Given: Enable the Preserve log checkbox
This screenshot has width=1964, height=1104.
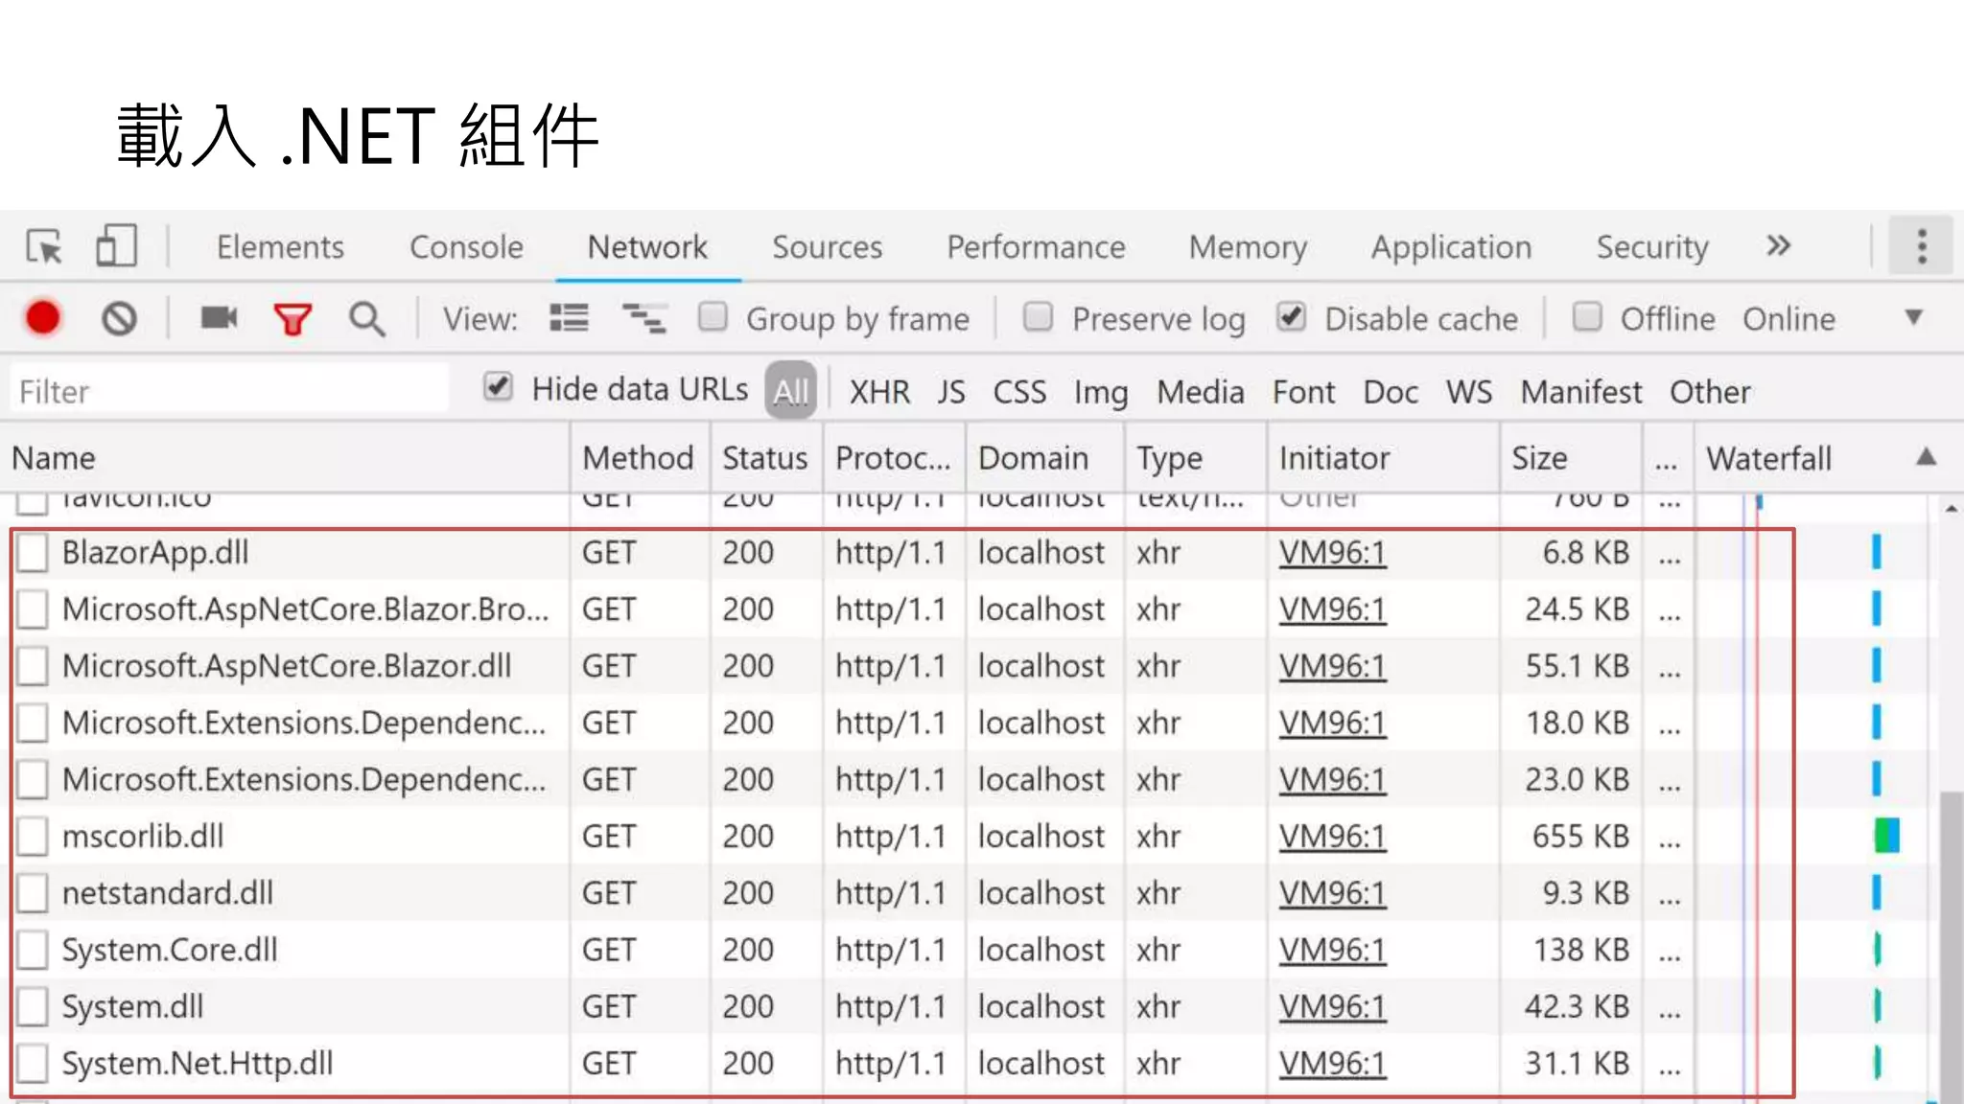Looking at the screenshot, I should pyautogui.click(x=1038, y=317).
